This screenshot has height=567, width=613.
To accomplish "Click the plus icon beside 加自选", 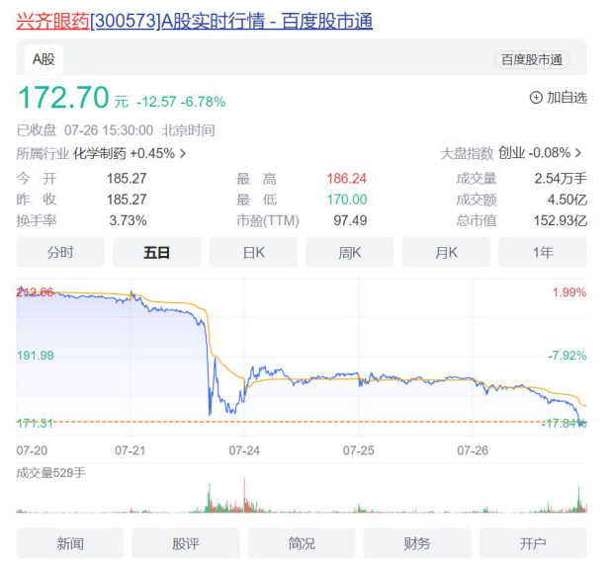I will click(x=536, y=98).
